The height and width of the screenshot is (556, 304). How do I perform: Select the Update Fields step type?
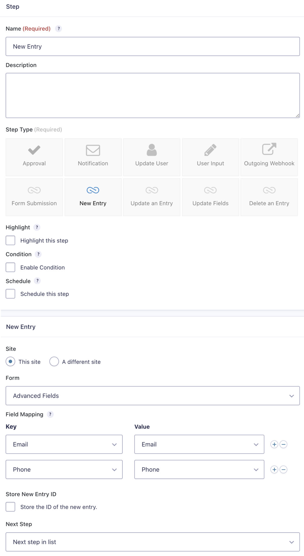click(210, 197)
